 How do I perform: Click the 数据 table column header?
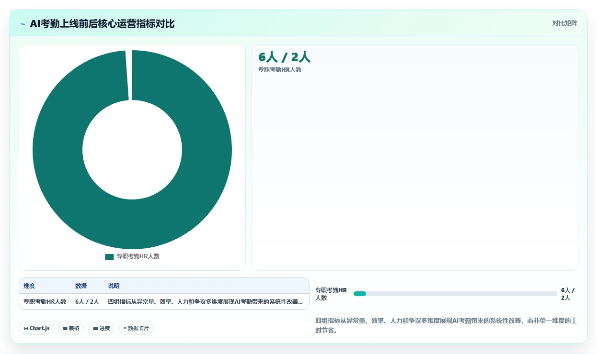pyautogui.click(x=81, y=286)
